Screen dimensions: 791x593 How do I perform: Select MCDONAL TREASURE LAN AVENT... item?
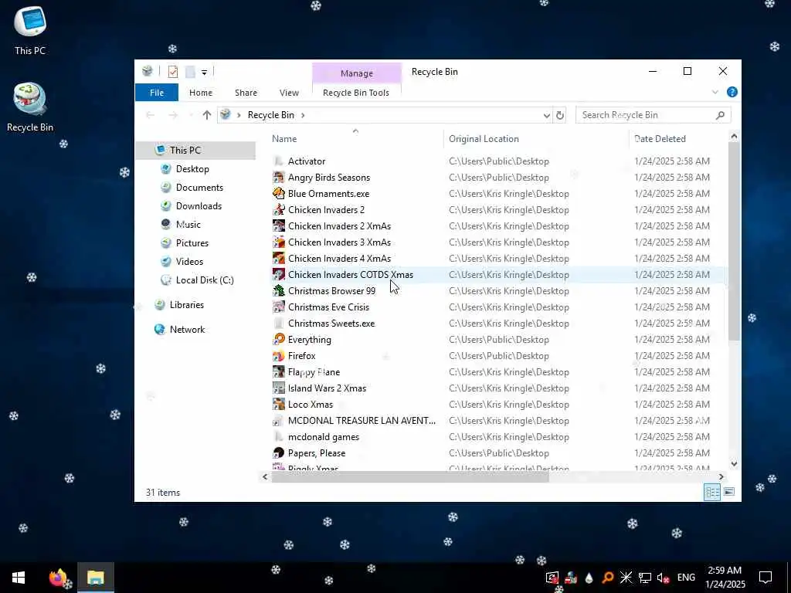[x=362, y=421]
